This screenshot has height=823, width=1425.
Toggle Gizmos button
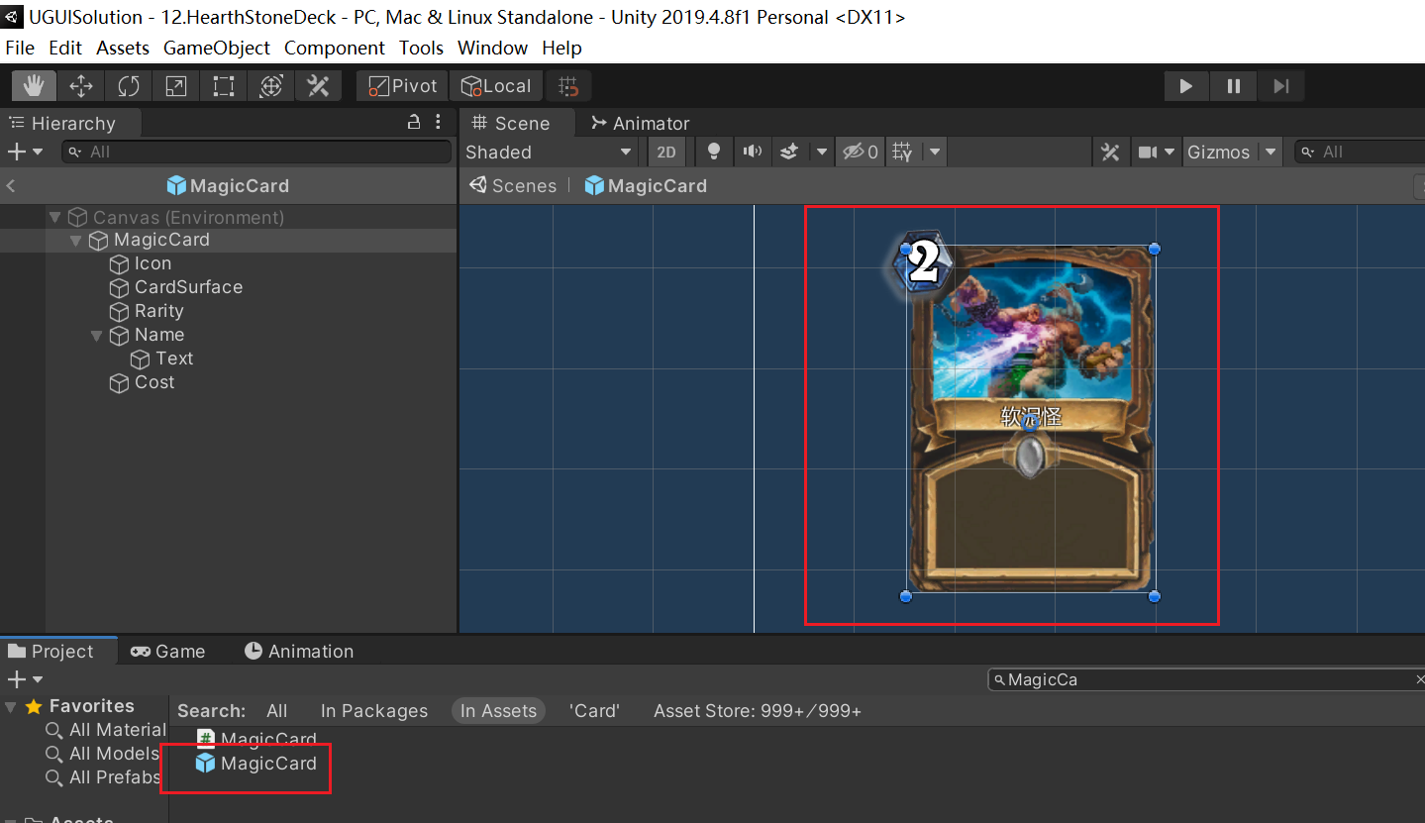(1219, 152)
